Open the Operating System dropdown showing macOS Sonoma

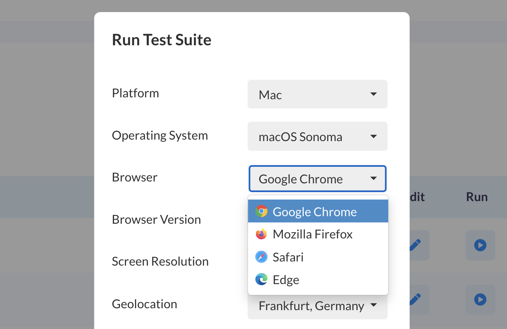318,136
